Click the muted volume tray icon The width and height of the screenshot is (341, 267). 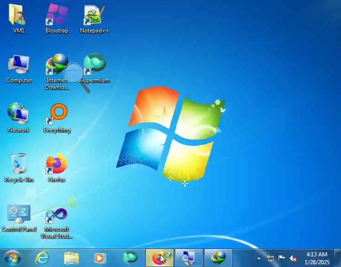click(293, 259)
